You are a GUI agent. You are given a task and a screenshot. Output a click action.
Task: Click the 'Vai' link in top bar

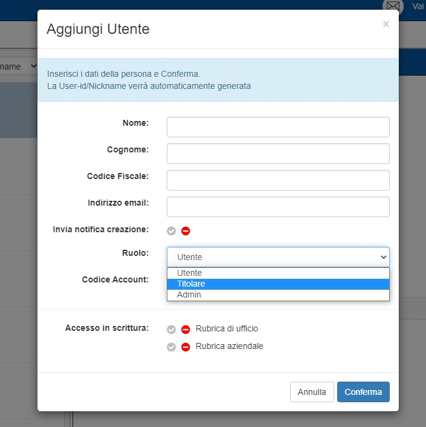tap(418, 6)
